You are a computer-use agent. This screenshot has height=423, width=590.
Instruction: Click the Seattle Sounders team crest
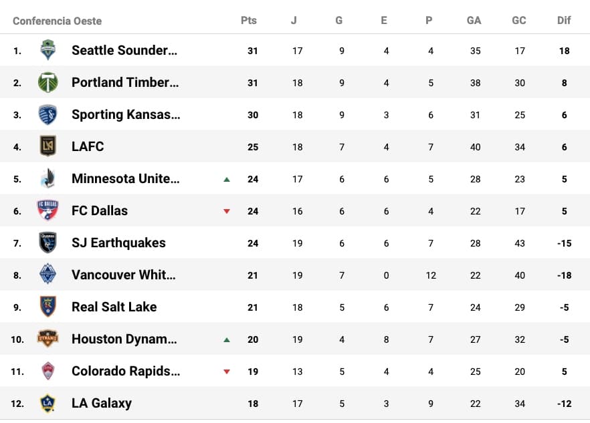coord(47,50)
